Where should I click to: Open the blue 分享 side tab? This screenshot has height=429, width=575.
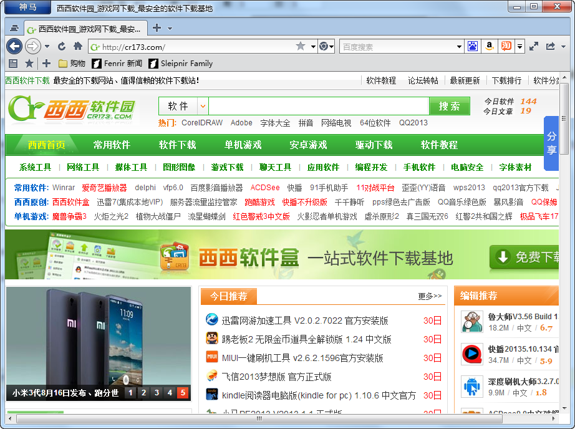(551, 143)
